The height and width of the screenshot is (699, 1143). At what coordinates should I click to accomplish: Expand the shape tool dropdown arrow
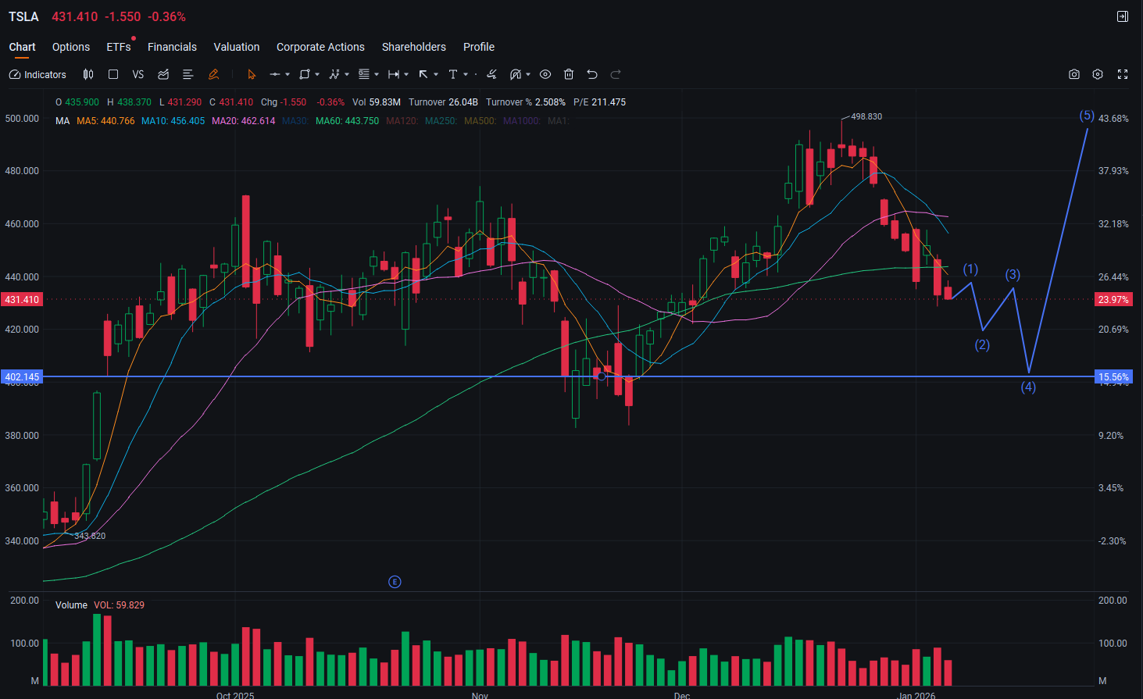317,74
